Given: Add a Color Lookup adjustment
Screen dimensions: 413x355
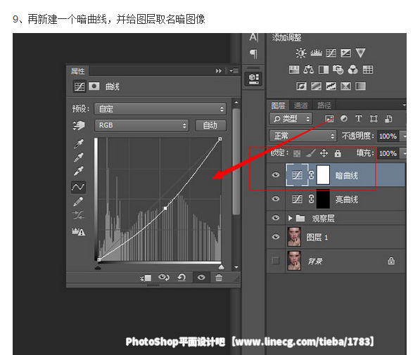Looking at the screenshot, I should click(x=368, y=70).
